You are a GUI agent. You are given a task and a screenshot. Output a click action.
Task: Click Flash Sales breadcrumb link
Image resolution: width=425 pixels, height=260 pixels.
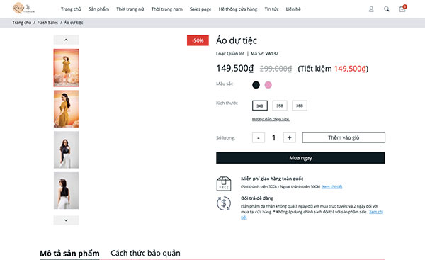[x=47, y=23]
